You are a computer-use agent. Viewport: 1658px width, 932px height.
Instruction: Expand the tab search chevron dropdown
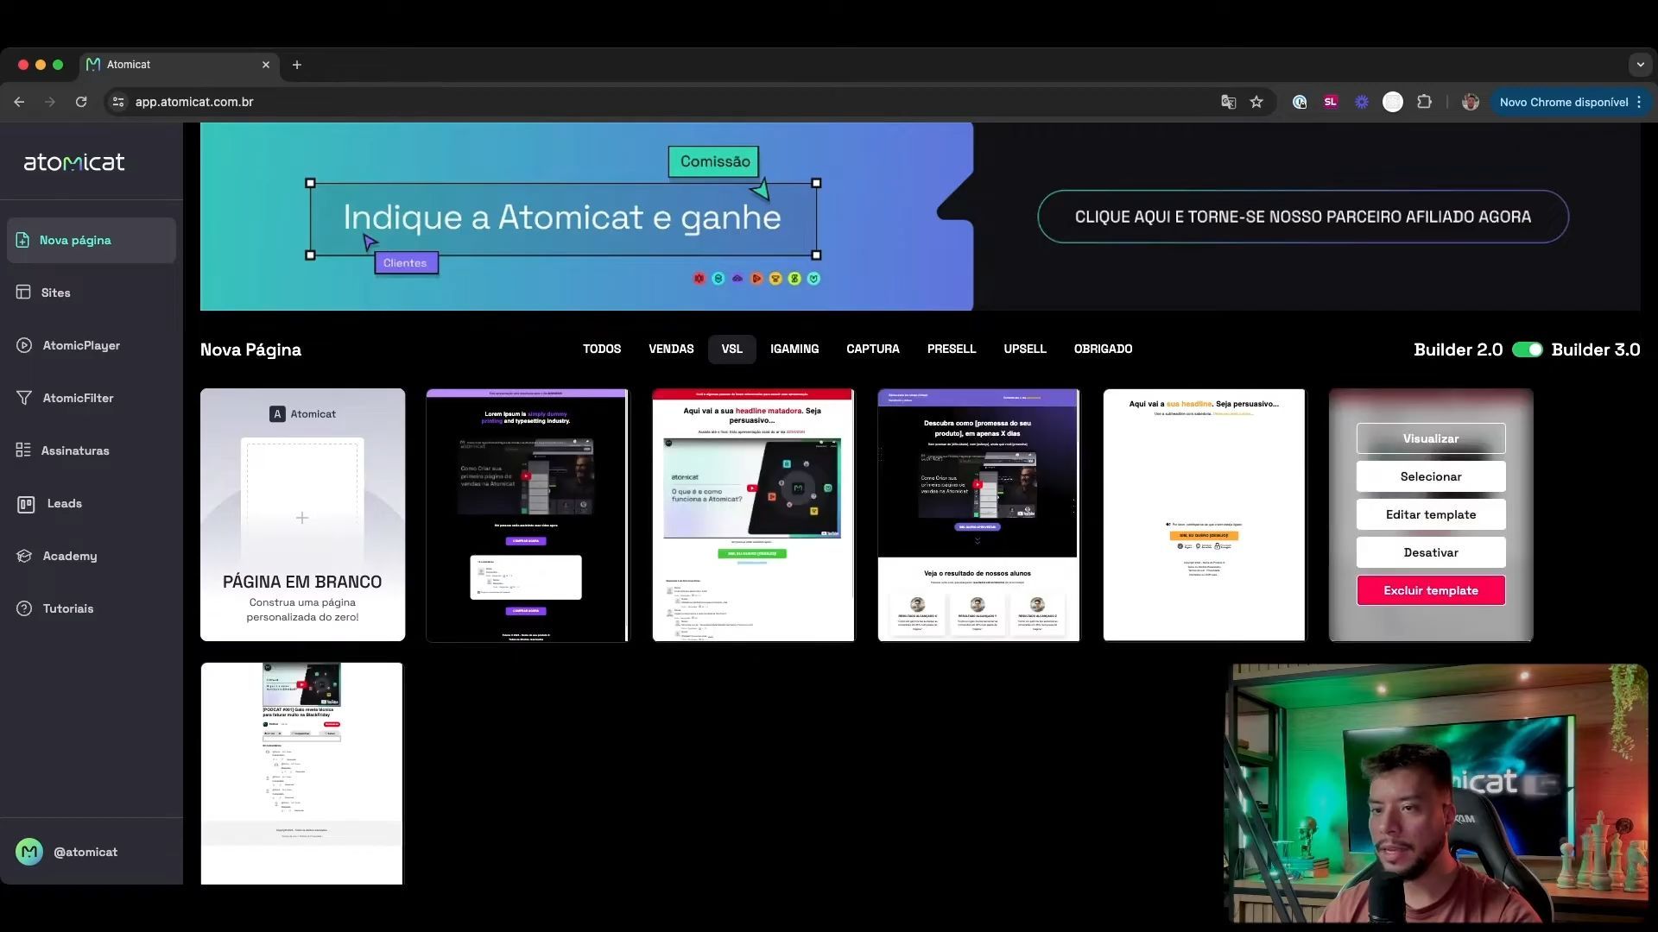(x=1640, y=65)
